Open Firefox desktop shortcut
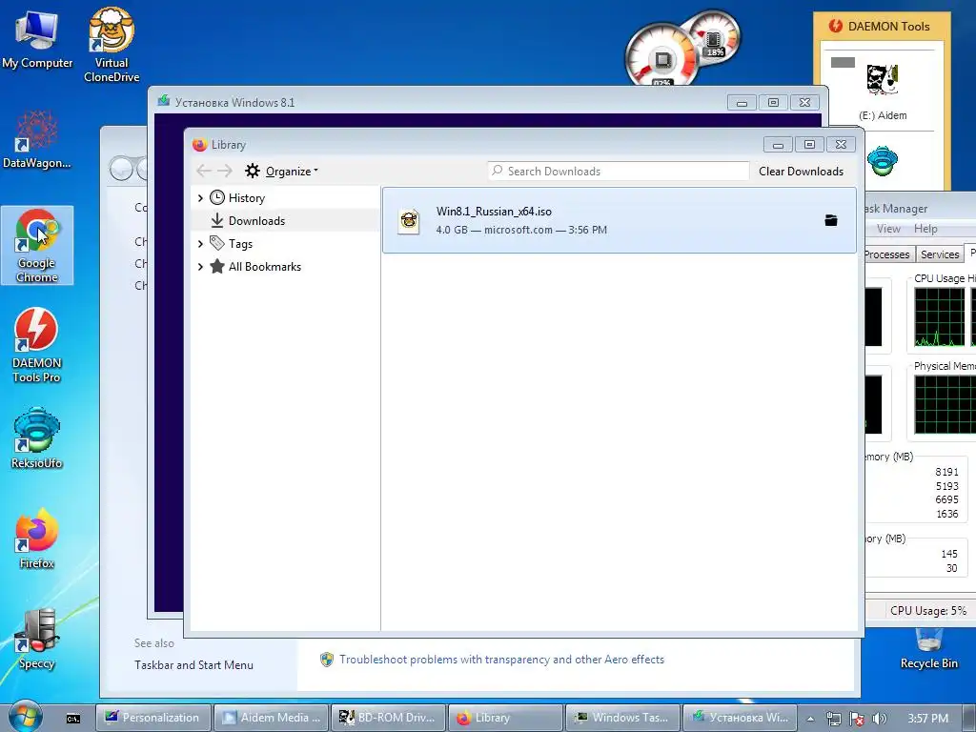 tap(37, 539)
